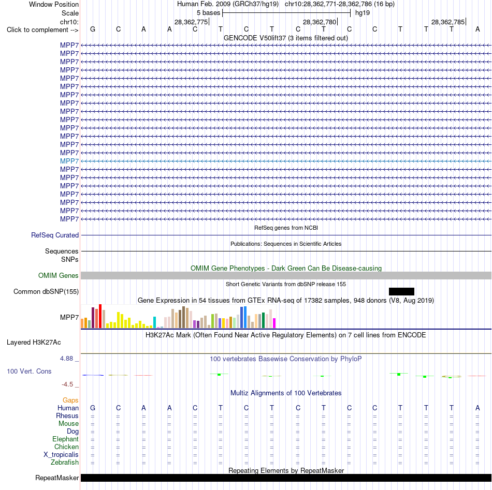Click the 'Elephant' alignment row label

(x=65, y=439)
